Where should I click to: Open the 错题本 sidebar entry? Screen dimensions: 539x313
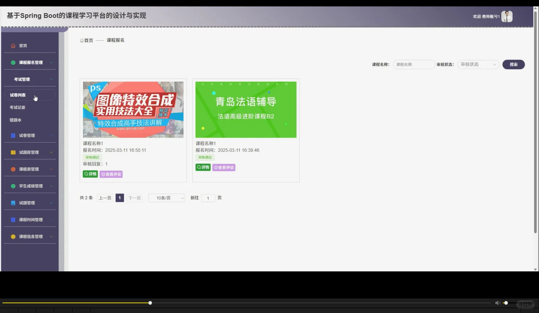point(15,120)
